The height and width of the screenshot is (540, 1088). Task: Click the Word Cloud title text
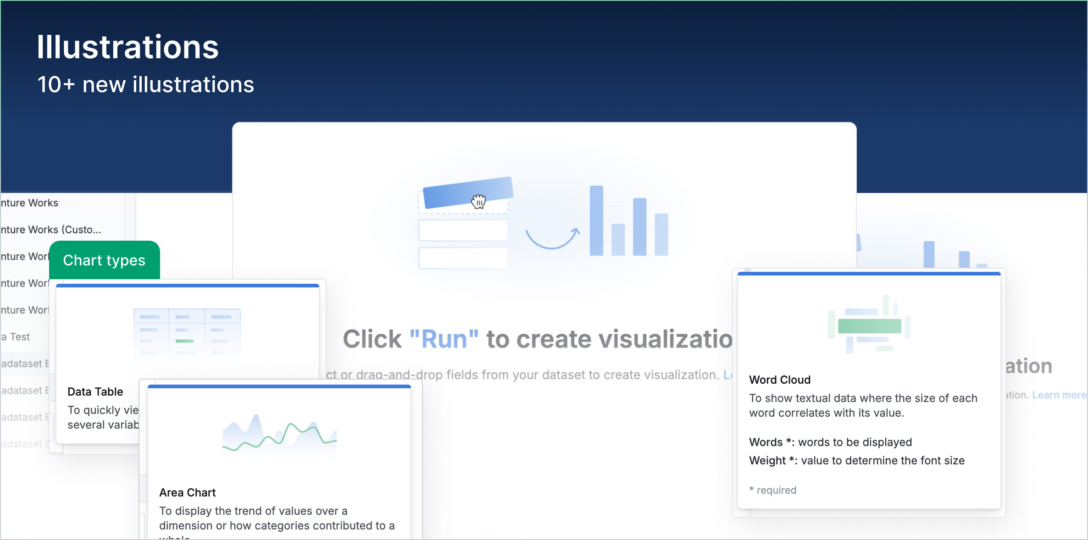[780, 380]
